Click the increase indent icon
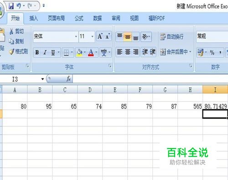 pos(152,52)
